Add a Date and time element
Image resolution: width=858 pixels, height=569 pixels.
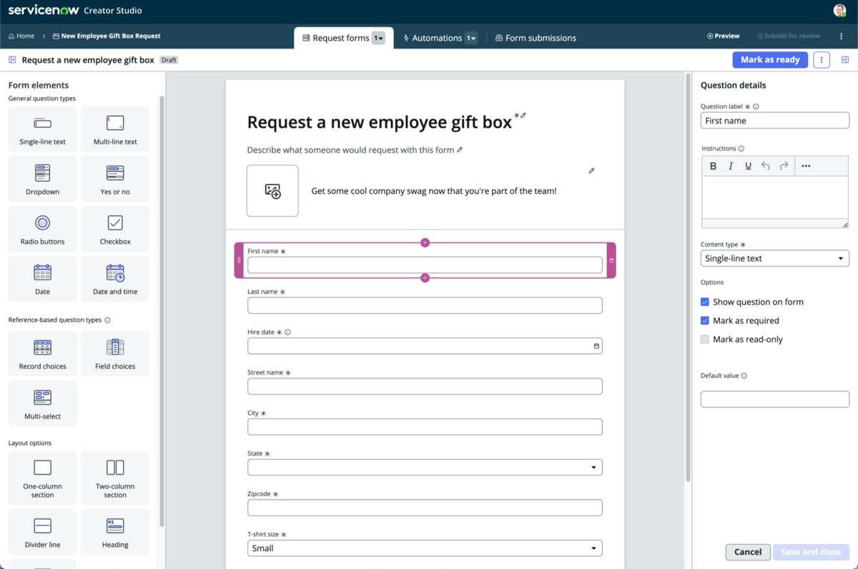click(x=115, y=279)
